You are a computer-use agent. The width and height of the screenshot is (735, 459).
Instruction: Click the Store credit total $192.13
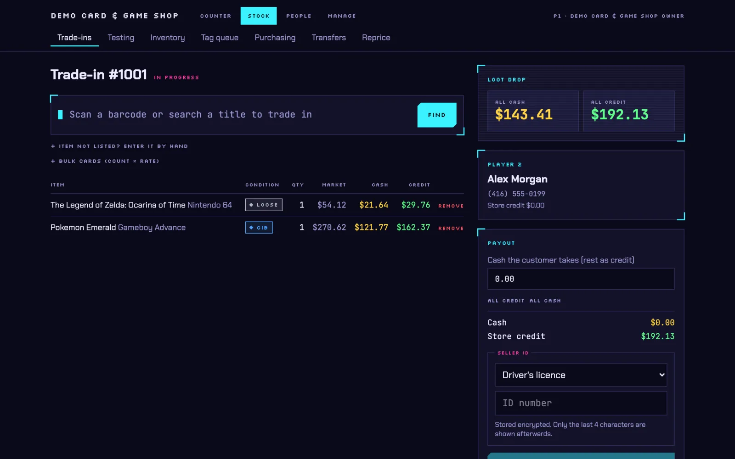point(657,336)
